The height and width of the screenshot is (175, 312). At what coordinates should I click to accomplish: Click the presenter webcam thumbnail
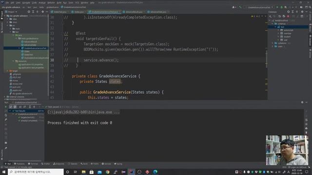287,150
